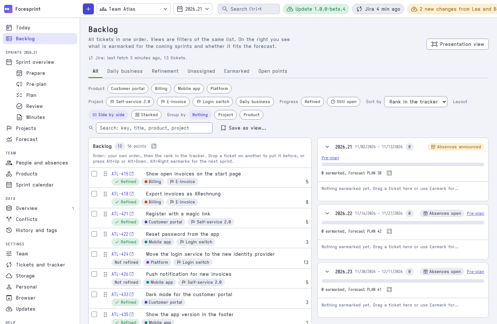Viewport: 497px width, 324px height.
Task: Grab the drag handle of ATL-415
Action: [105, 174]
